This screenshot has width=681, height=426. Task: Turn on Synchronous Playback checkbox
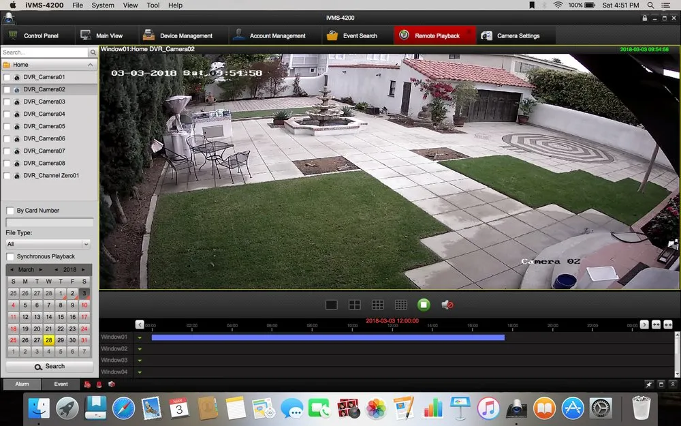(x=10, y=256)
